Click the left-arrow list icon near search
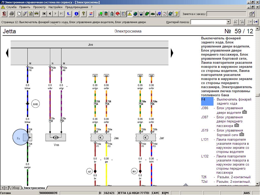This screenshot has width=260, height=195. click(x=250, y=22)
